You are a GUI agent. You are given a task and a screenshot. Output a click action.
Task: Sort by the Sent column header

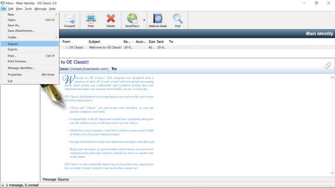[162, 41]
